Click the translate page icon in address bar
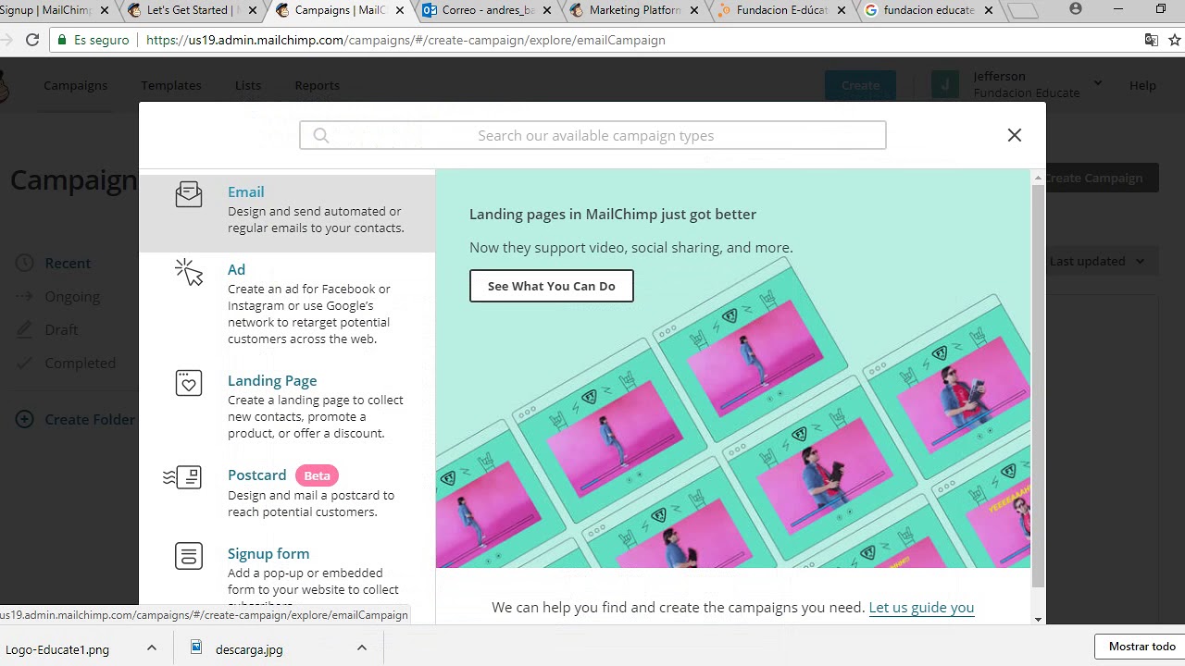 click(x=1151, y=40)
